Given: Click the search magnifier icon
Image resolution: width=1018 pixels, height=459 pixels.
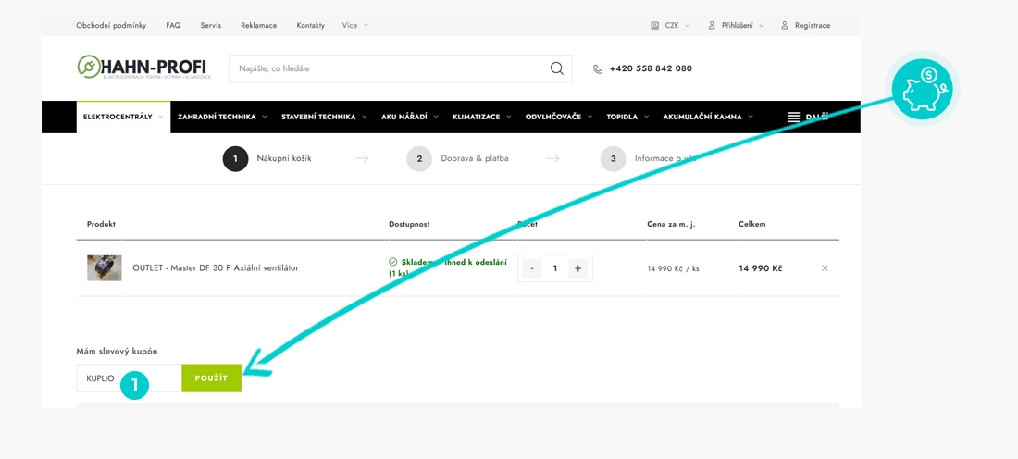Looking at the screenshot, I should point(556,68).
